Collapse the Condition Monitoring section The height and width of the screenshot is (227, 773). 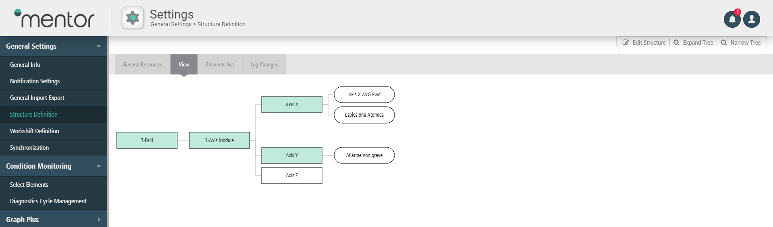coord(98,166)
